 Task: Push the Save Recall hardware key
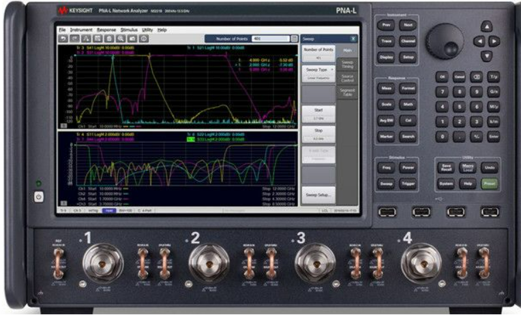coord(446,167)
